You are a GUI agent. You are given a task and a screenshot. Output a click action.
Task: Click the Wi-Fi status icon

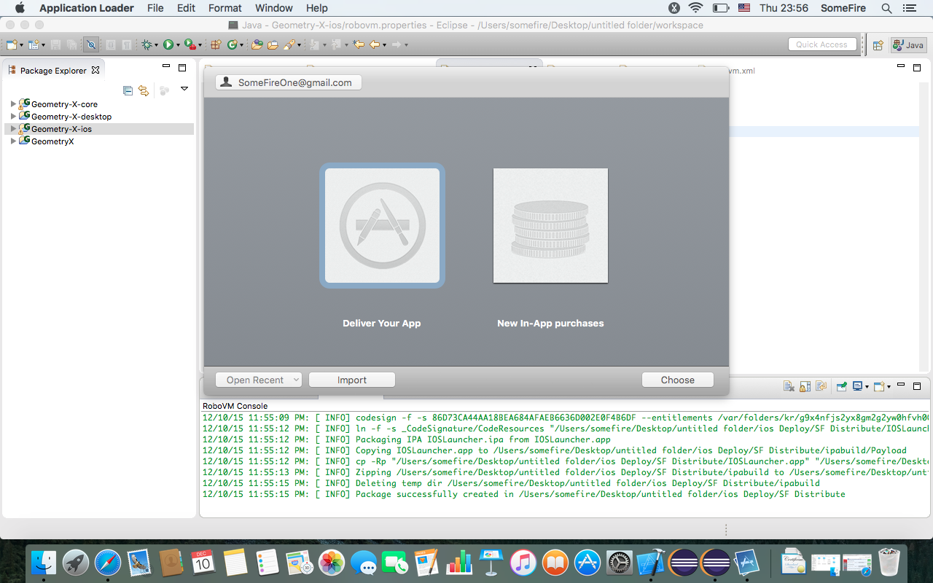[x=695, y=8]
